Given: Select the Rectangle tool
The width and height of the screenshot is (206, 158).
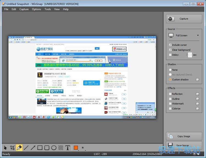Looking at the screenshot, I should click(x=40, y=148).
